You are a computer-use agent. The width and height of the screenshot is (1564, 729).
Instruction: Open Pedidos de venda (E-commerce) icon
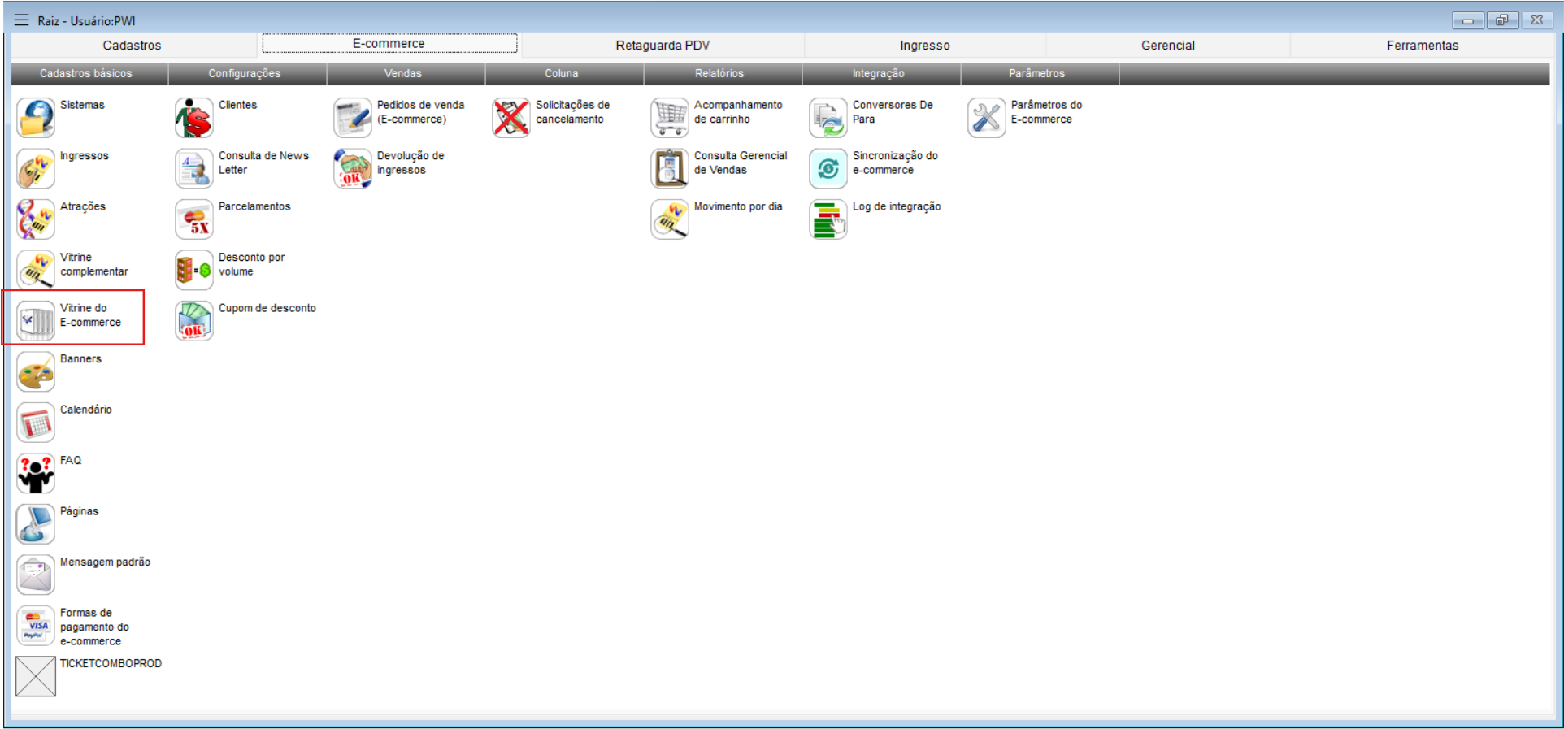coord(352,118)
